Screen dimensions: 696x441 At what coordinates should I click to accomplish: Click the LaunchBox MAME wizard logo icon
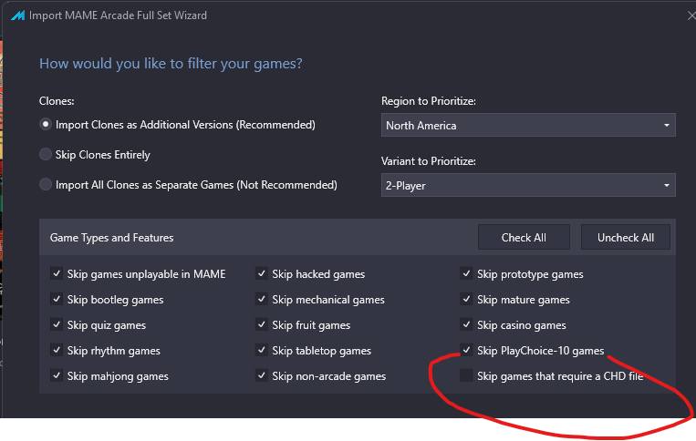17,15
